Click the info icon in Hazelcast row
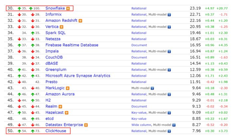 click(169, 113)
